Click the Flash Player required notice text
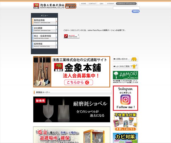 pos(94,30)
